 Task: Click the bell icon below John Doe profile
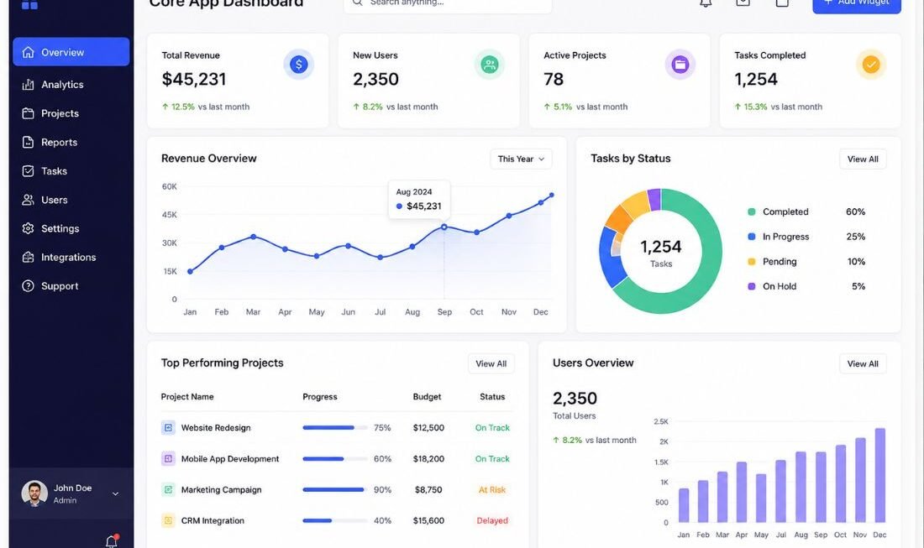112,541
